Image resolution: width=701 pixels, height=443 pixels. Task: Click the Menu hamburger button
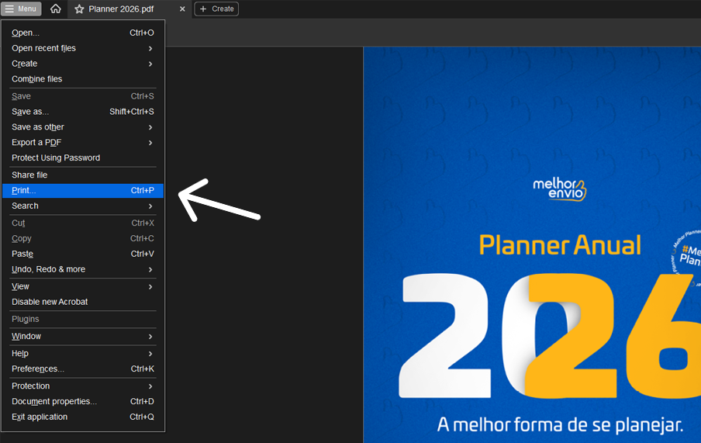21,9
